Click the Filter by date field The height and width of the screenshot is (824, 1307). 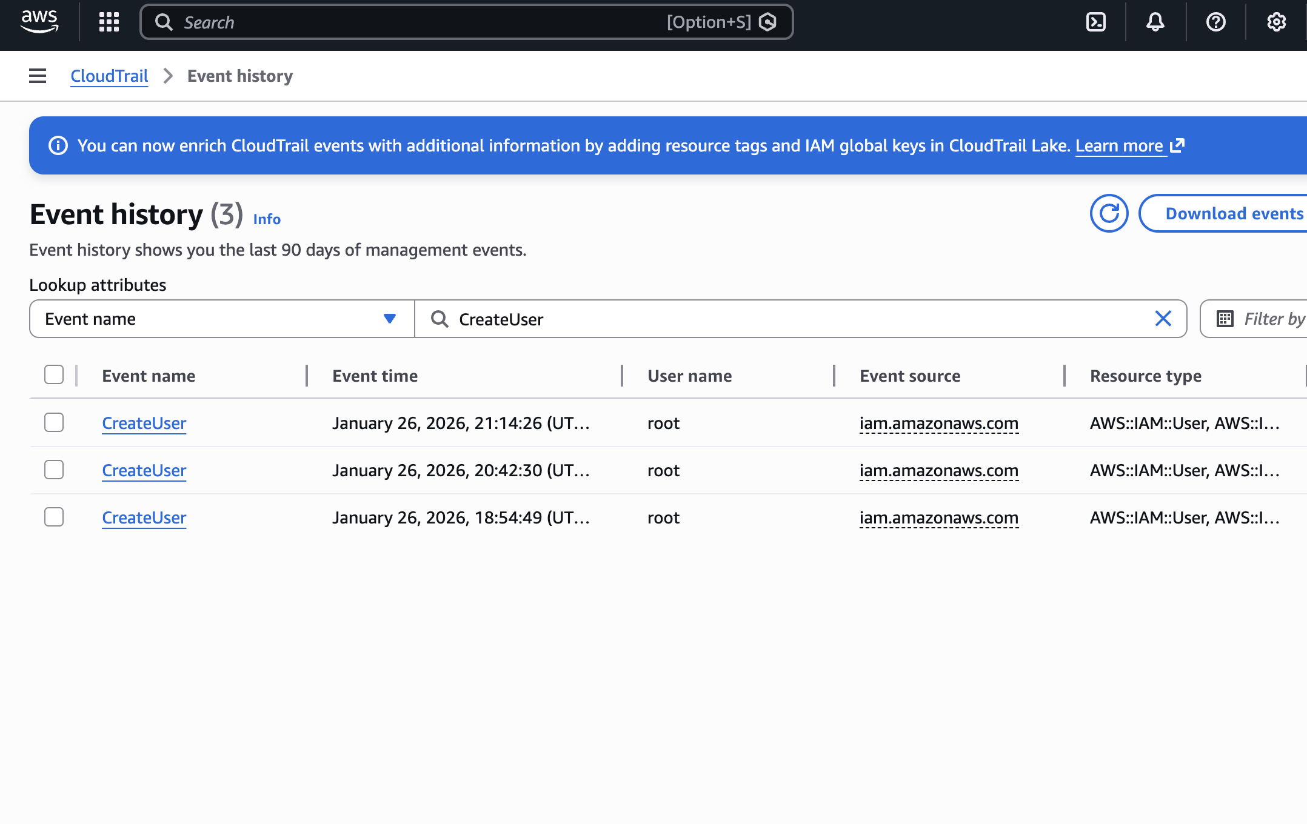click(1254, 319)
